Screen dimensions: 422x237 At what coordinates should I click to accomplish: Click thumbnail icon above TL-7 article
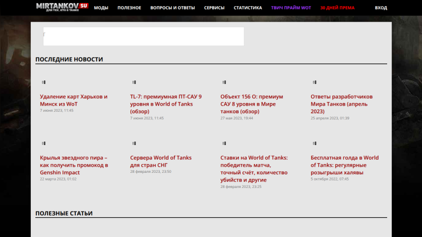tap(134, 82)
